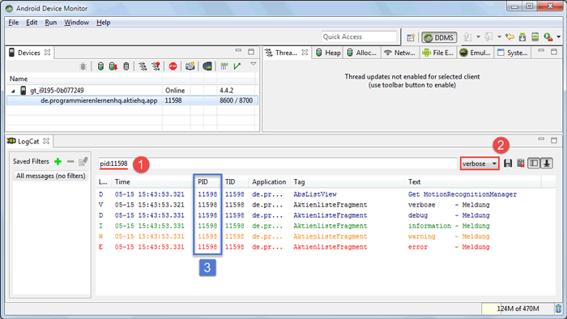Image resolution: width=567 pixels, height=319 pixels.
Task: Open the Devices panel view menu triangle
Action: (254, 64)
